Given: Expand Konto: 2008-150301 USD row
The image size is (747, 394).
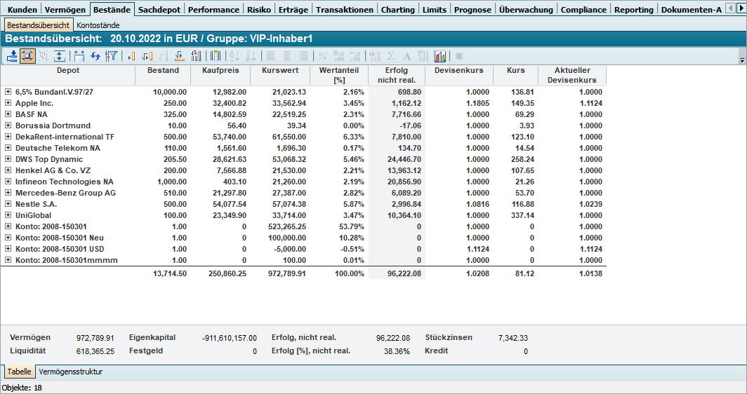Looking at the screenshot, I should point(8,249).
